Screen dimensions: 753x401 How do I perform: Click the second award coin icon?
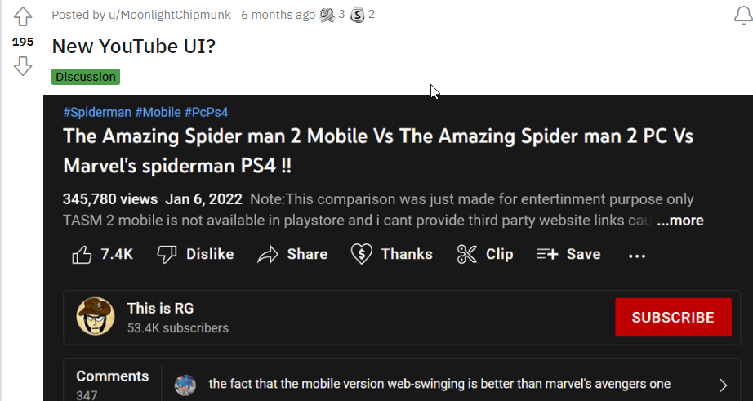point(357,15)
